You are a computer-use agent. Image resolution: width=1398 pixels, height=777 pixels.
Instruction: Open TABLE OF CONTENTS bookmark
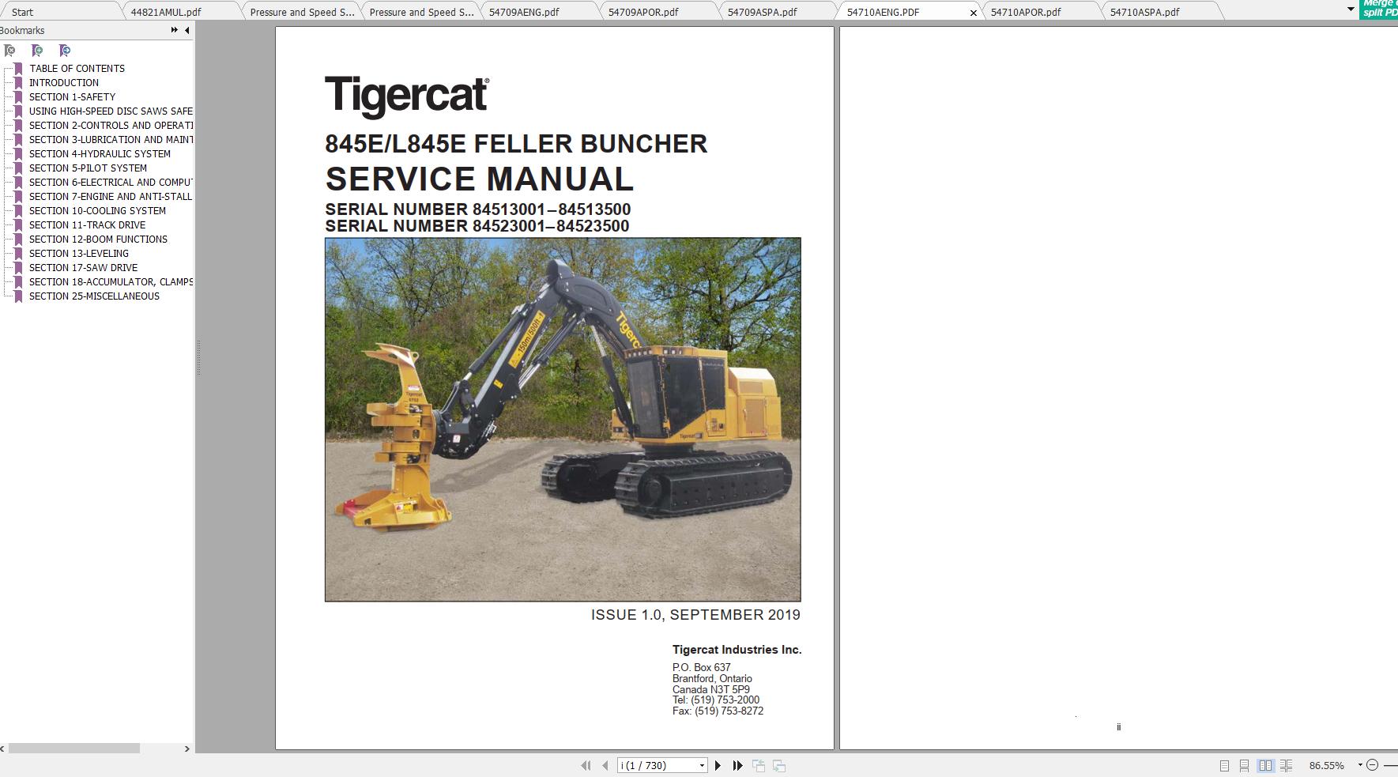(x=77, y=69)
